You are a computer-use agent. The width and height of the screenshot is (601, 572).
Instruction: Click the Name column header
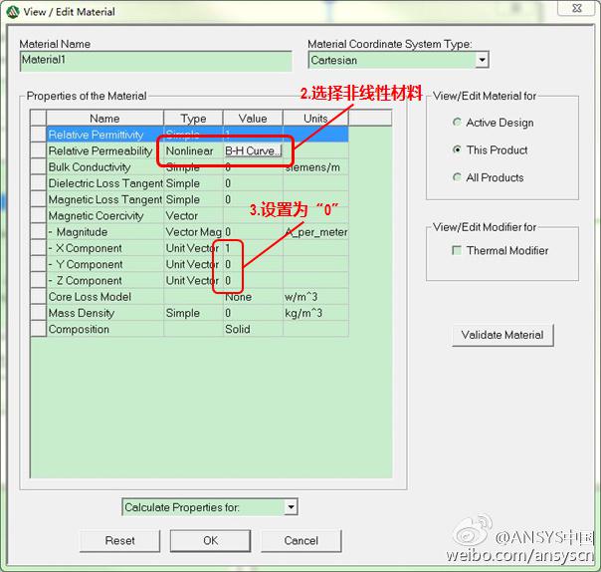[x=104, y=119]
